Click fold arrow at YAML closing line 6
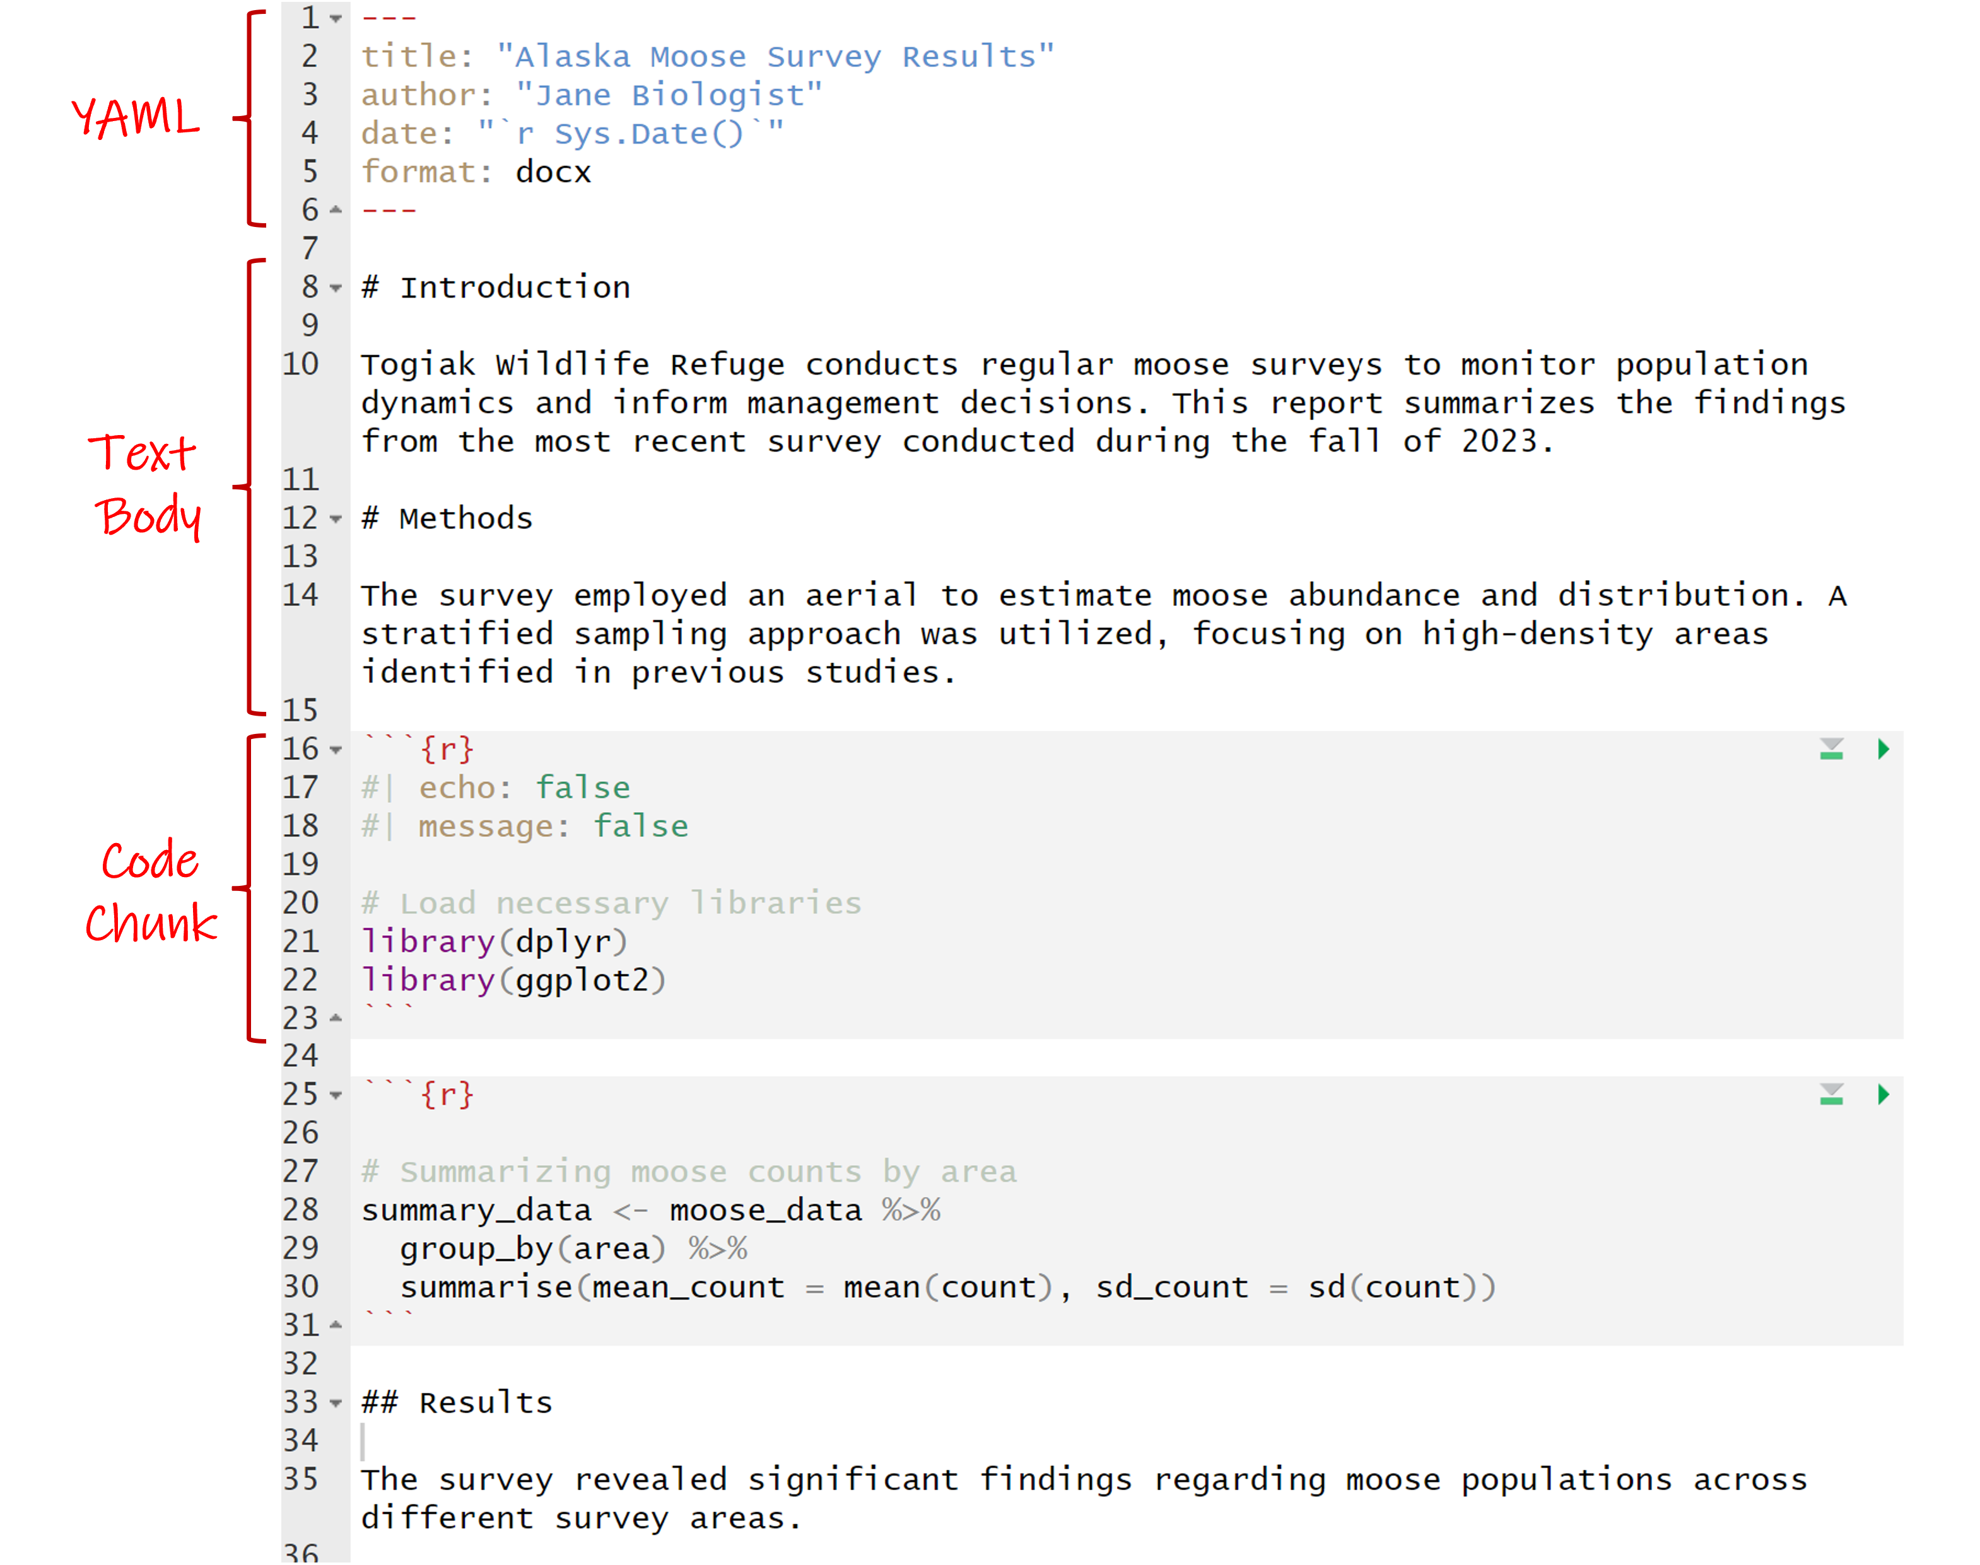Image resolution: width=1980 pixels, height=1565 pixels. point(336,210)
